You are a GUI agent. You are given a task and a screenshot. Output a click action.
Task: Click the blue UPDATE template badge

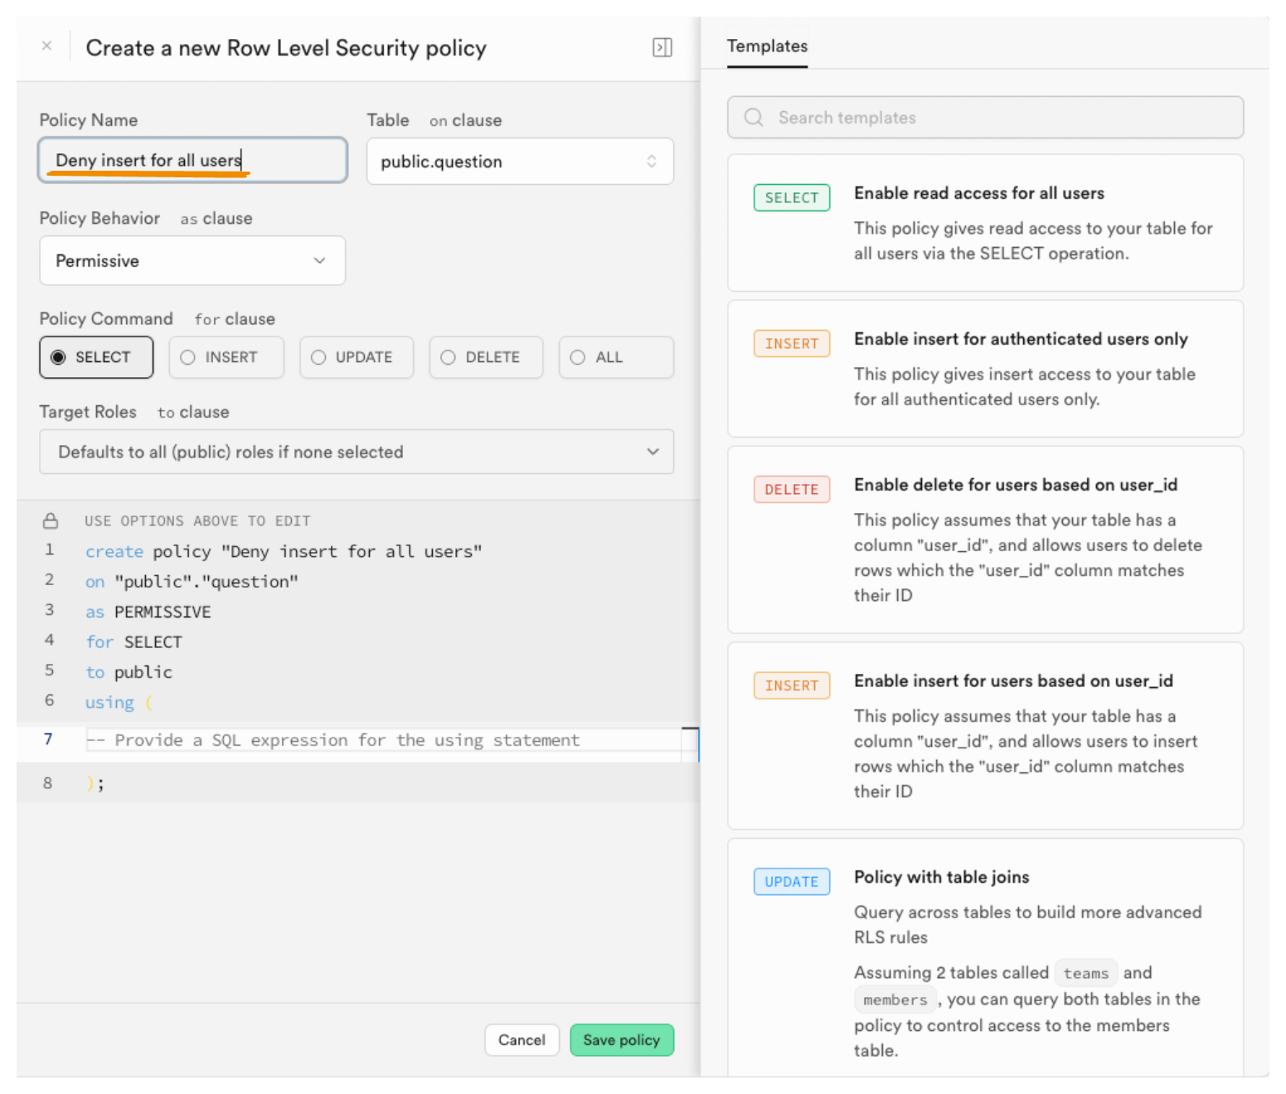click(x=791, y=882)
